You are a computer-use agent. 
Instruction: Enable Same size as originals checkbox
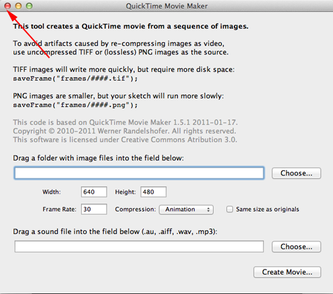coord(230,210)
